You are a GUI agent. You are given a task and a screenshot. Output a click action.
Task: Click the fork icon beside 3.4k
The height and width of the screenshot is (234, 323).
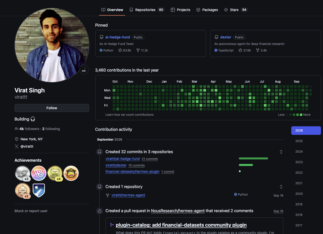coord(258,50)
